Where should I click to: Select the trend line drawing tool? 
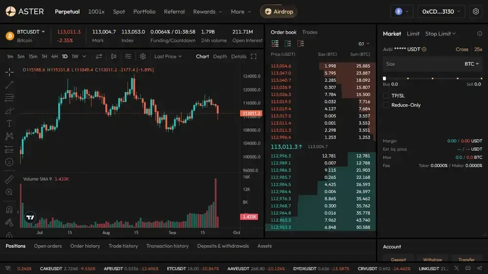click(x=9, y=85)
